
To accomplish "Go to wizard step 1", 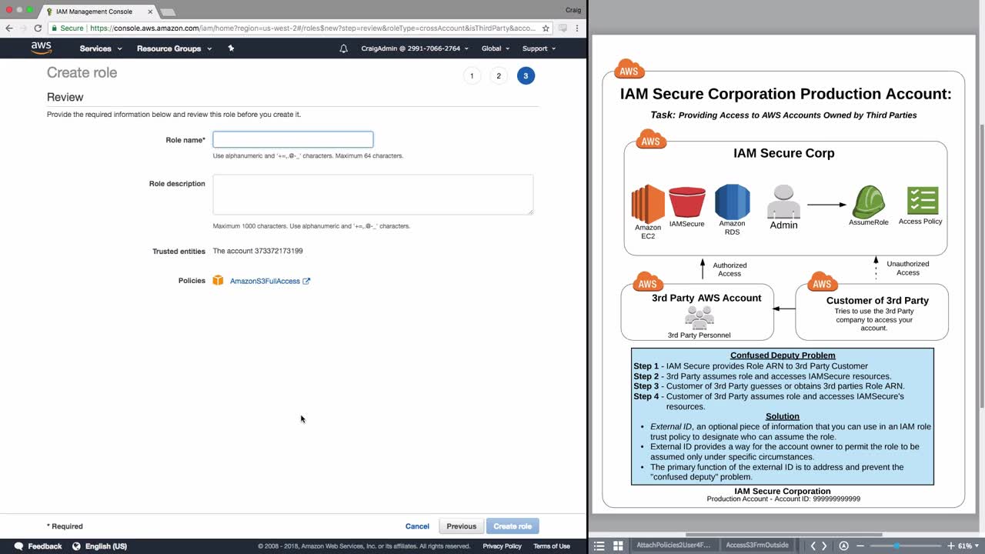I will pos(472,75).
